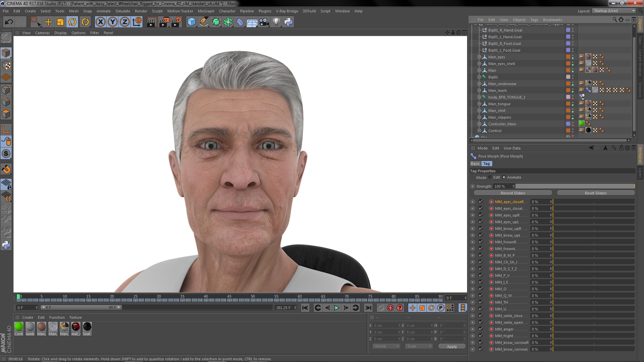Click the red Record active objects button
The image size is (644, 362).
point(390,308)
